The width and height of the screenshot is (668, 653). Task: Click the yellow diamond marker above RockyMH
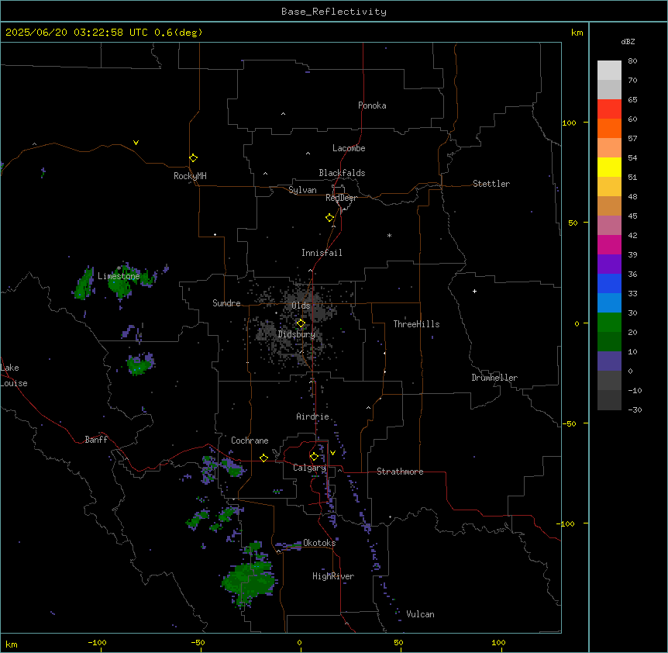[x=194, y=158]
